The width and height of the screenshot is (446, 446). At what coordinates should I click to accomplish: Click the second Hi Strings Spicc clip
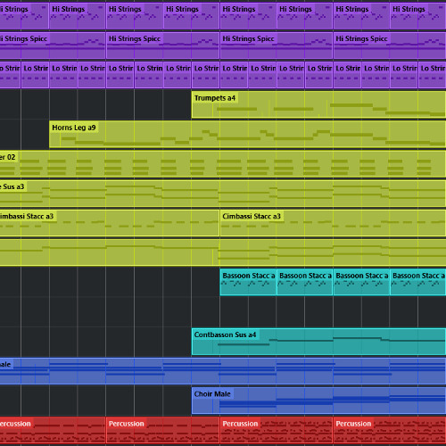[163, 45]
